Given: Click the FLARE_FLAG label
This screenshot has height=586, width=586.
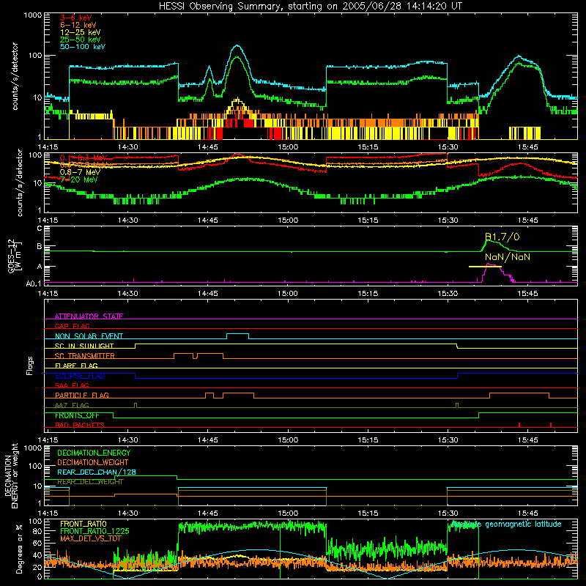Looking at the screenshot, I should click(x=76, y=366).
